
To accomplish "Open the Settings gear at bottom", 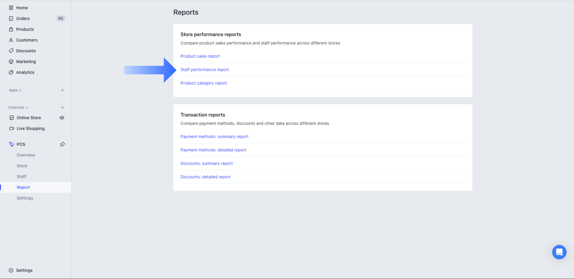I will (11, 271).
